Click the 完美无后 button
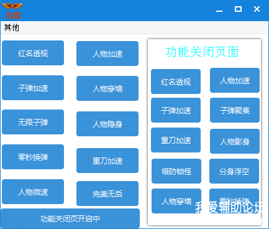The height and width of the screenshot is (229, 269). (107, 194)
